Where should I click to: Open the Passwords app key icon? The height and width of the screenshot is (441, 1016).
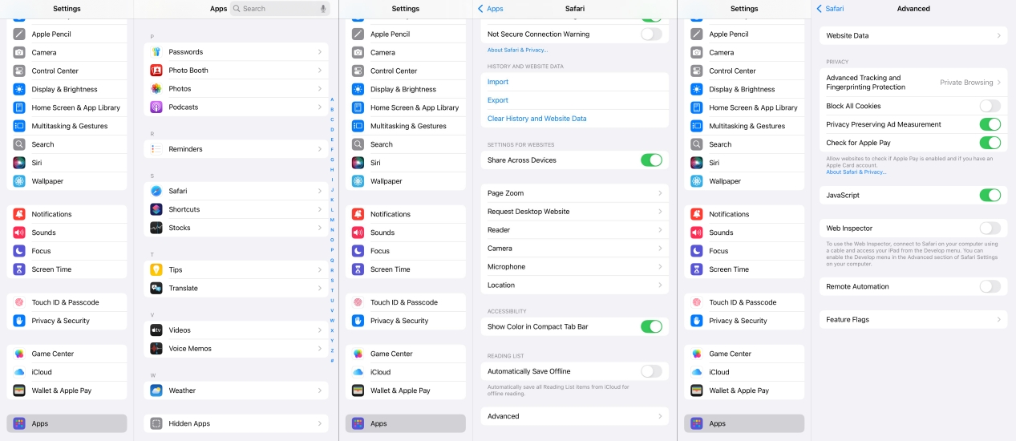156,52
